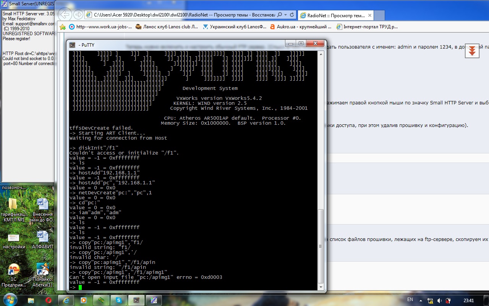
Task: Open the Інтернет-портал ТРУД favorites link
Action: coord(367,27)
